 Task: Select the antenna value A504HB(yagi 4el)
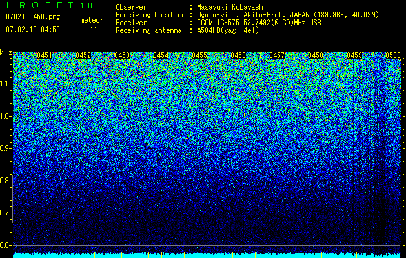[x=228, y=30]
